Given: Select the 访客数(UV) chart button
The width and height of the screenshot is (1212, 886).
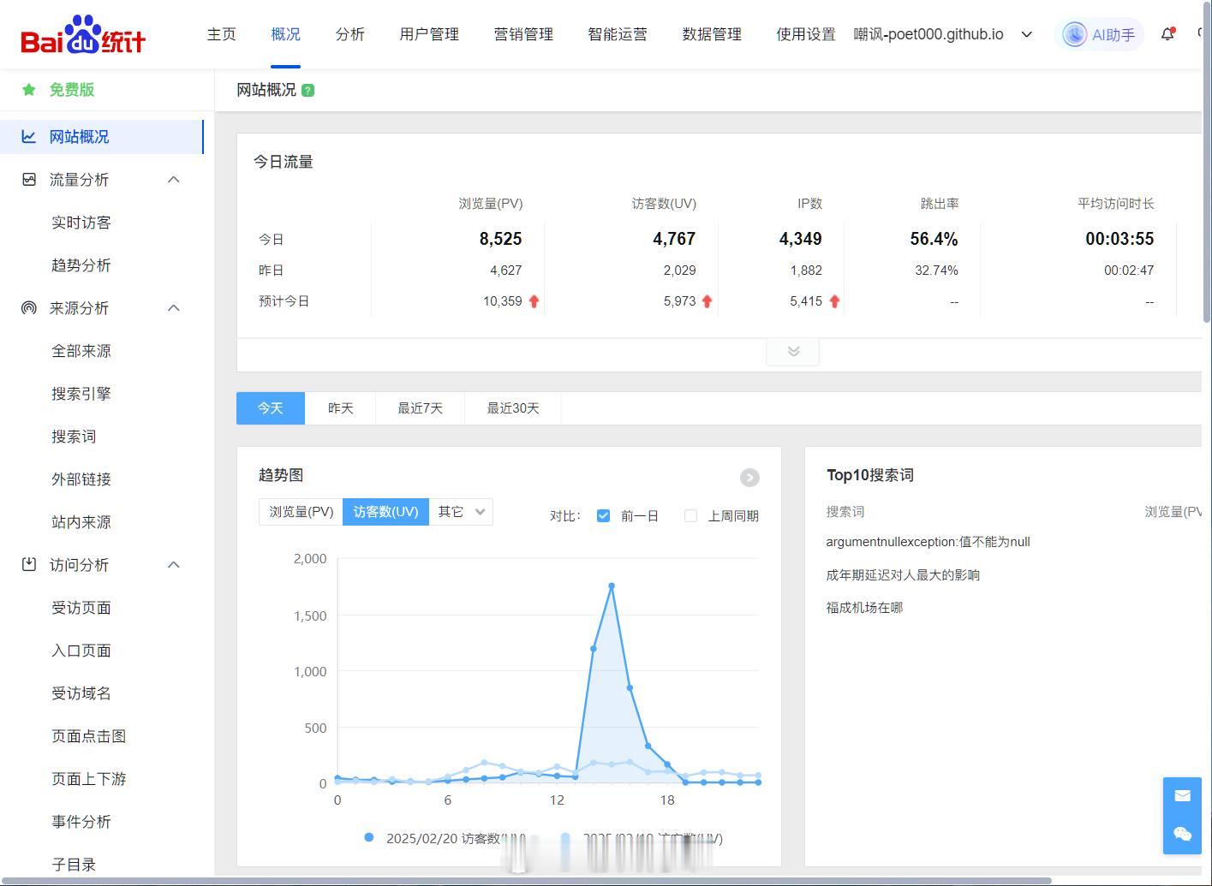Looking at the screenshot, I should point(385,512).
